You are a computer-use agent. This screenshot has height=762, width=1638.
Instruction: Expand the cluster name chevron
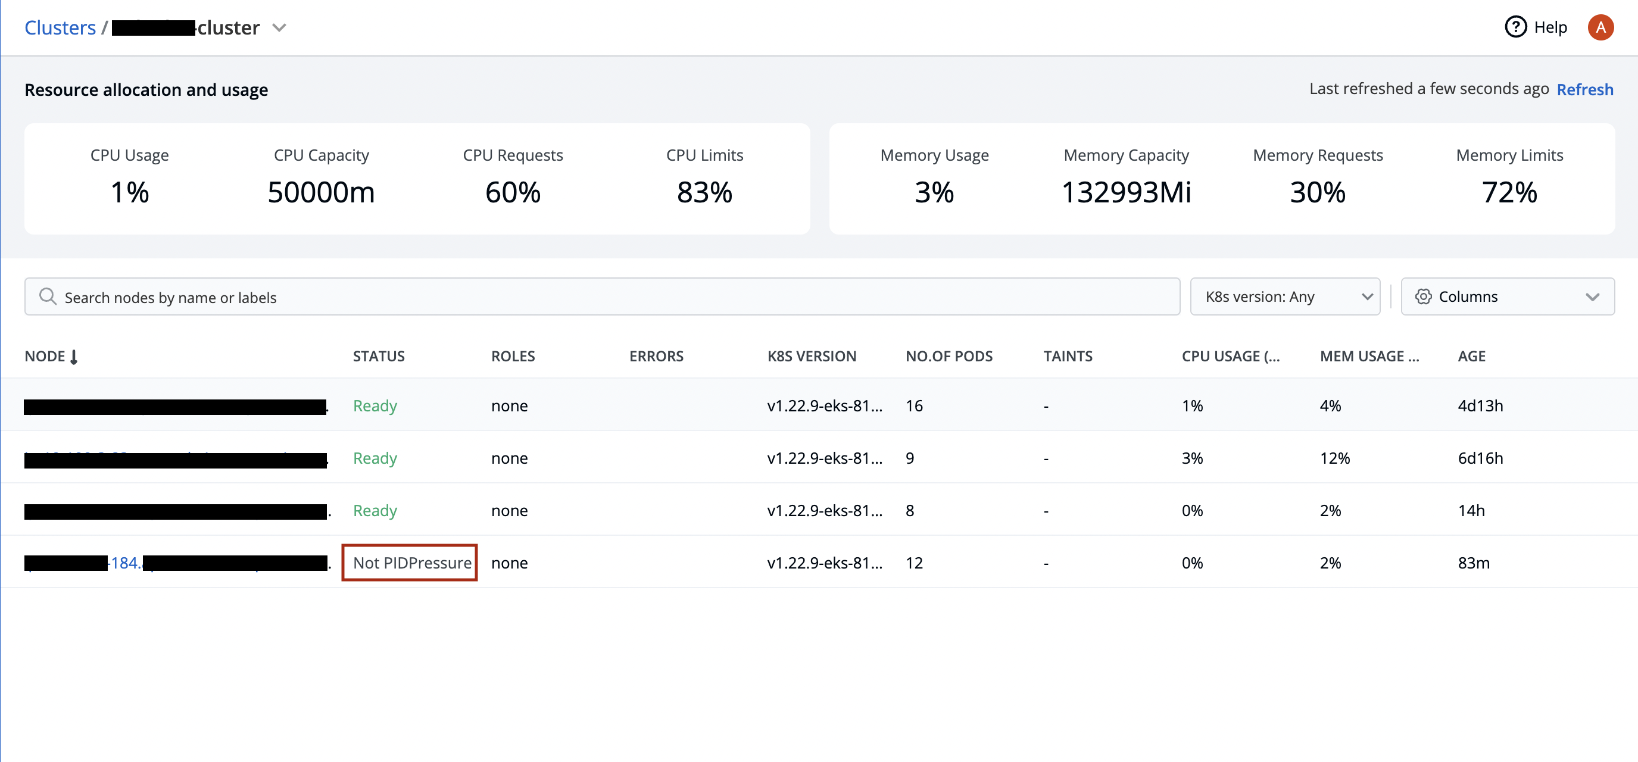pos(279,28)
